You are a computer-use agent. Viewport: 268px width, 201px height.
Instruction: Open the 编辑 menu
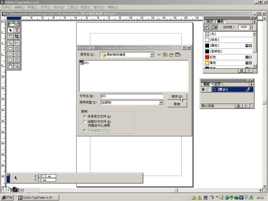[19, 8]
